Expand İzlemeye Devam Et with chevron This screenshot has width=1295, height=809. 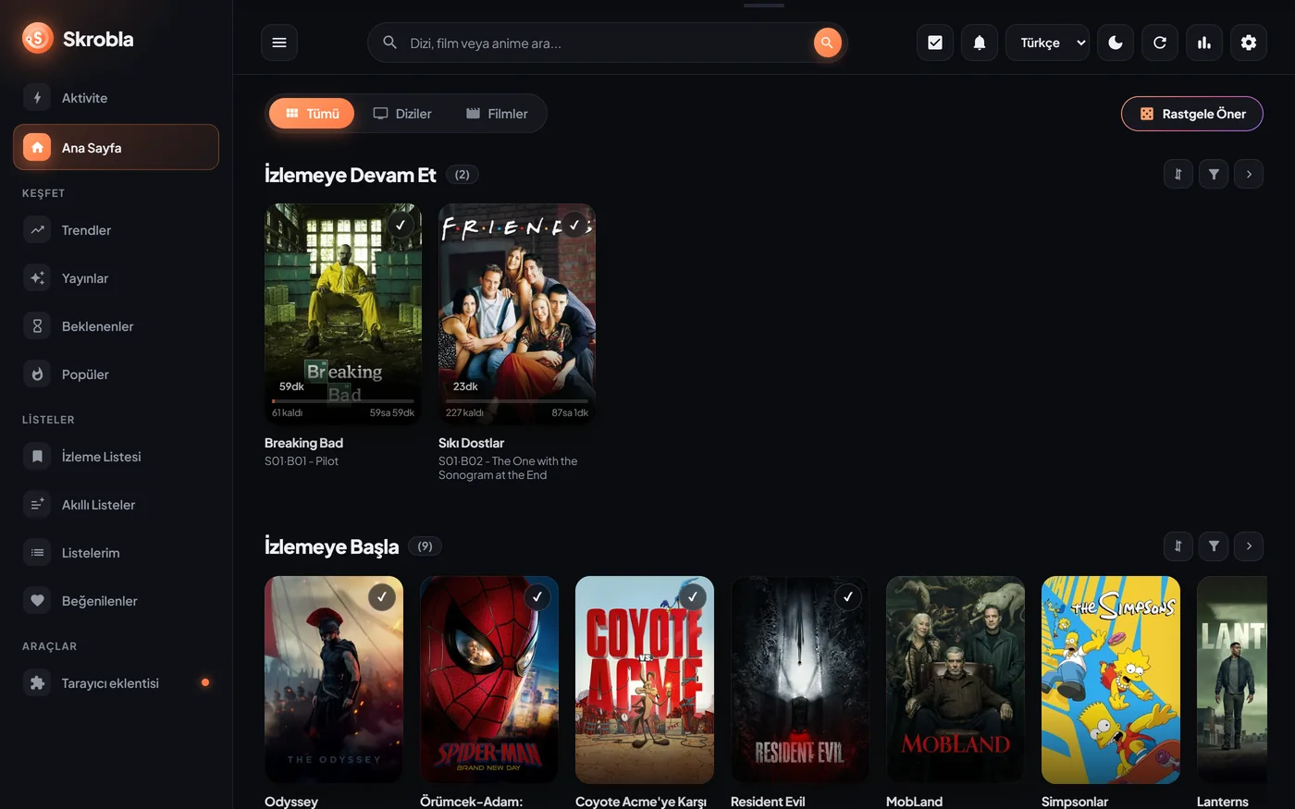click(1249, 174)
